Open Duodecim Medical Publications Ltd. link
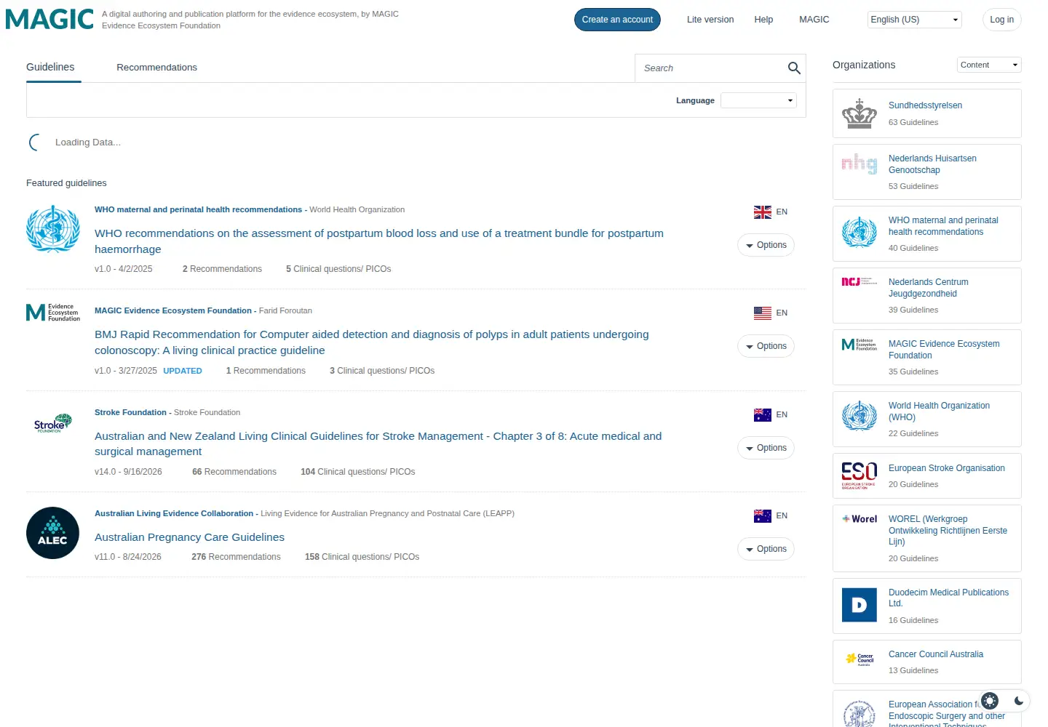The image size is (1048, 727). [948, 598]
